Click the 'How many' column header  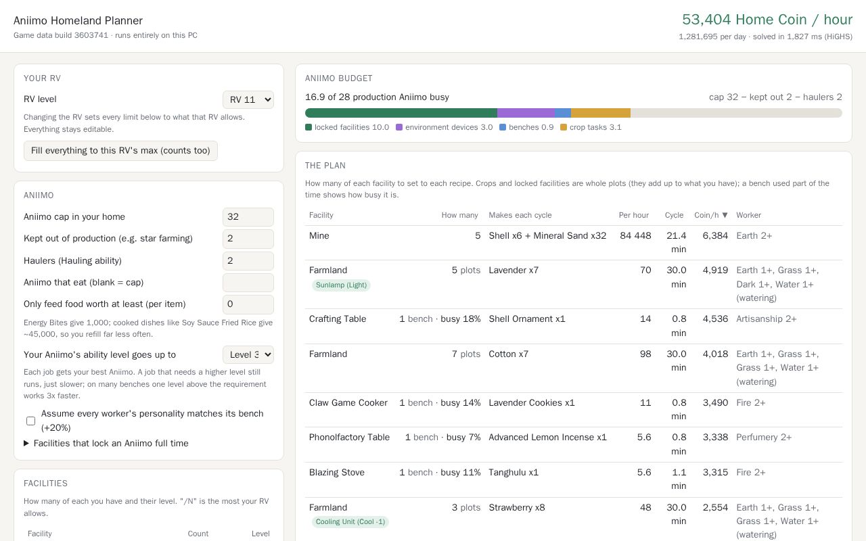coord(460,215)
